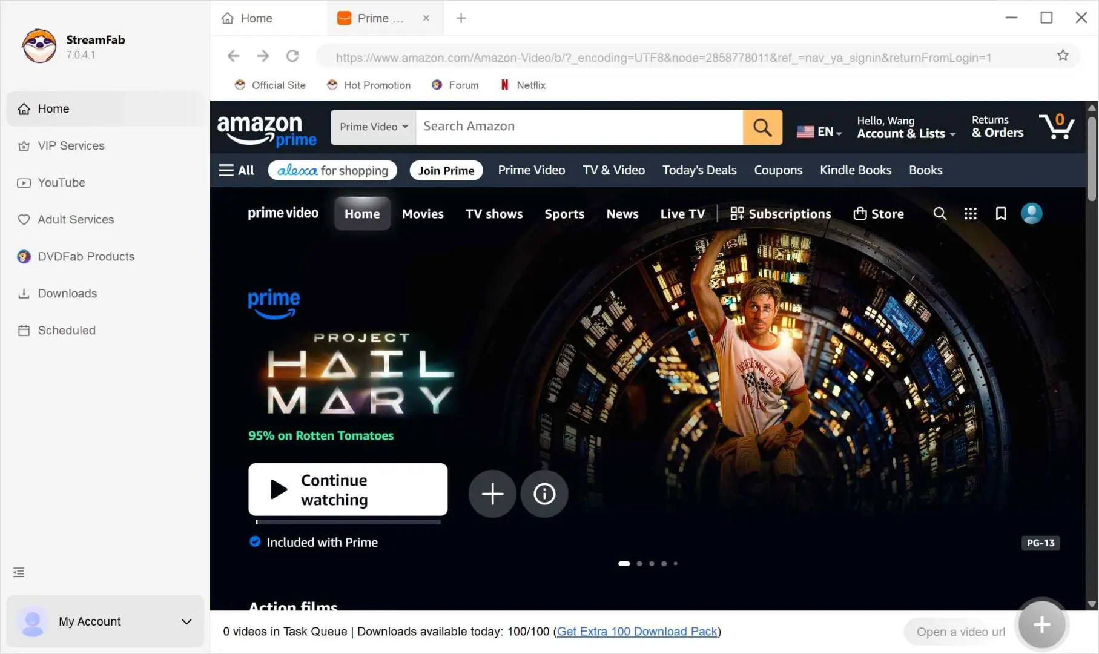Select the Movies tab

click(423, 214)
